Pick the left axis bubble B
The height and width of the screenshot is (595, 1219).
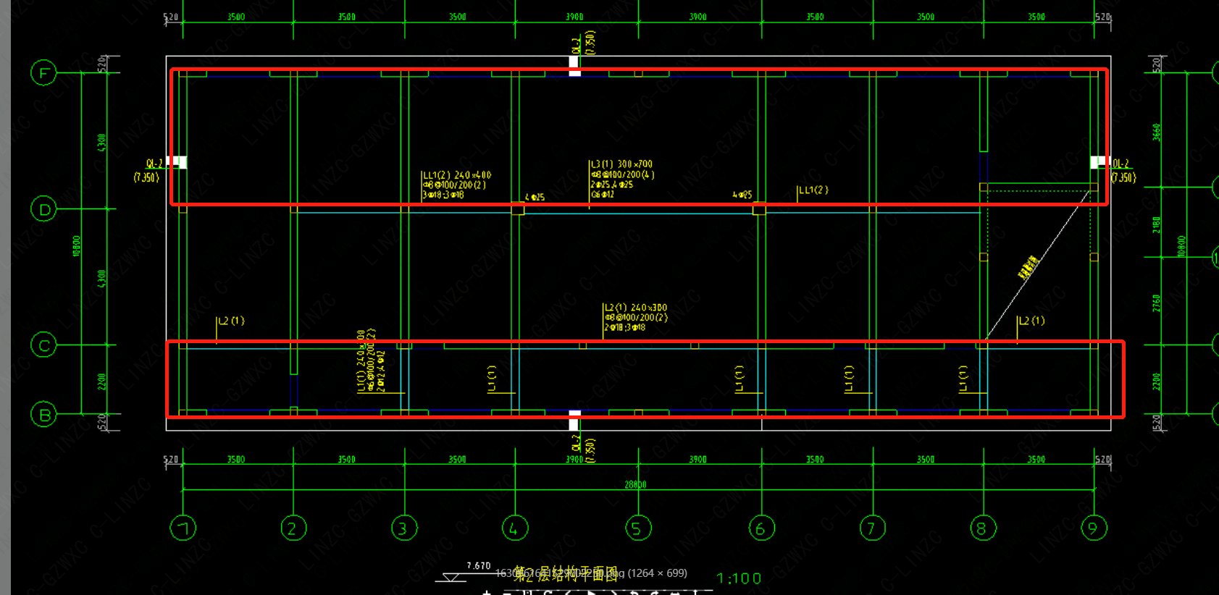pos(44,414)
